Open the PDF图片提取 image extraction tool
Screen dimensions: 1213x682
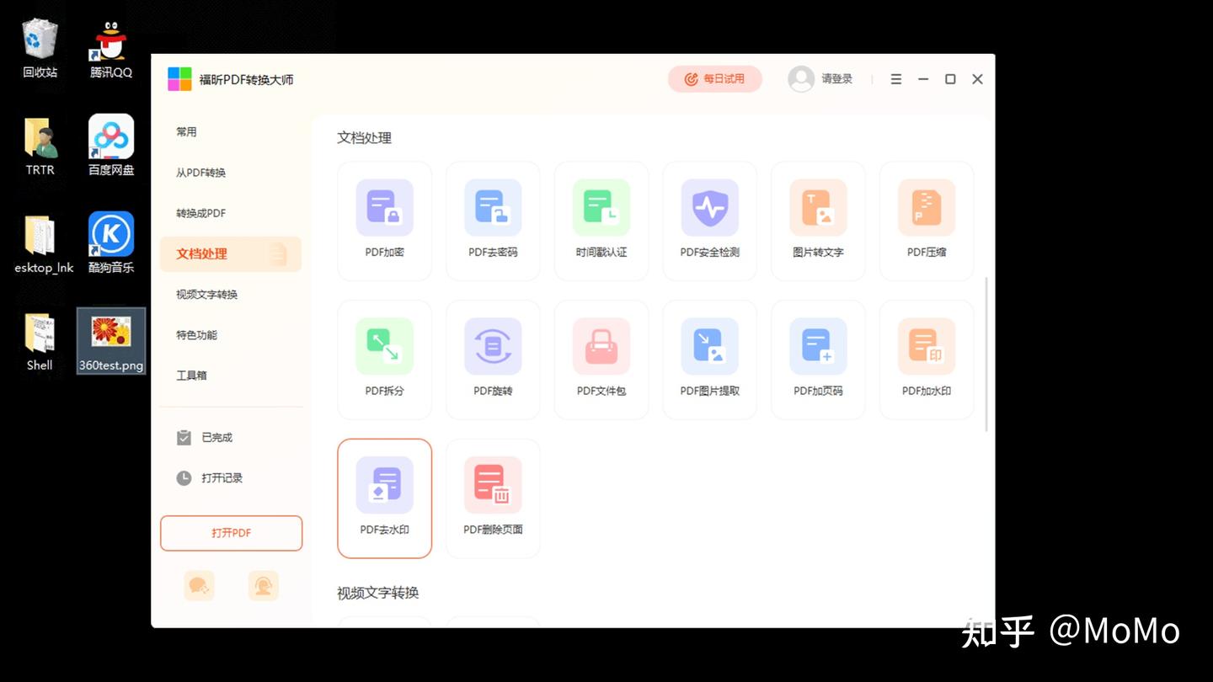(710, 360)
